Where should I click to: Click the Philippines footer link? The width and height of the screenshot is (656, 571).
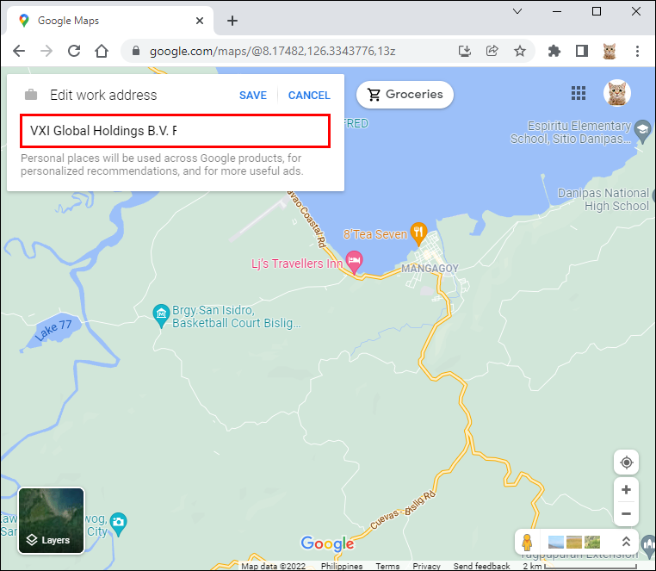(x=342, y=566)
